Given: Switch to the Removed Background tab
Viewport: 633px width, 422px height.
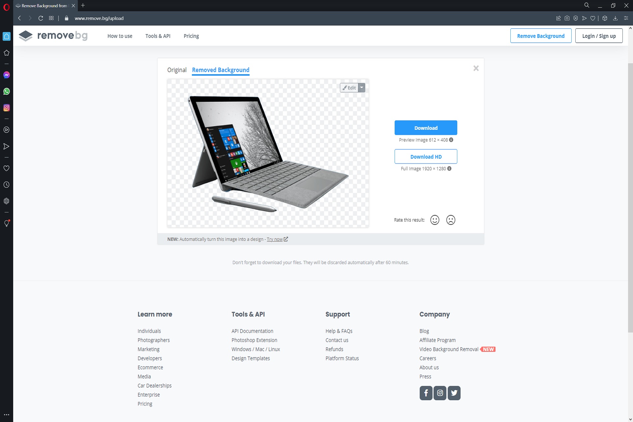Looking at the screenshot, I should (221, 70).
